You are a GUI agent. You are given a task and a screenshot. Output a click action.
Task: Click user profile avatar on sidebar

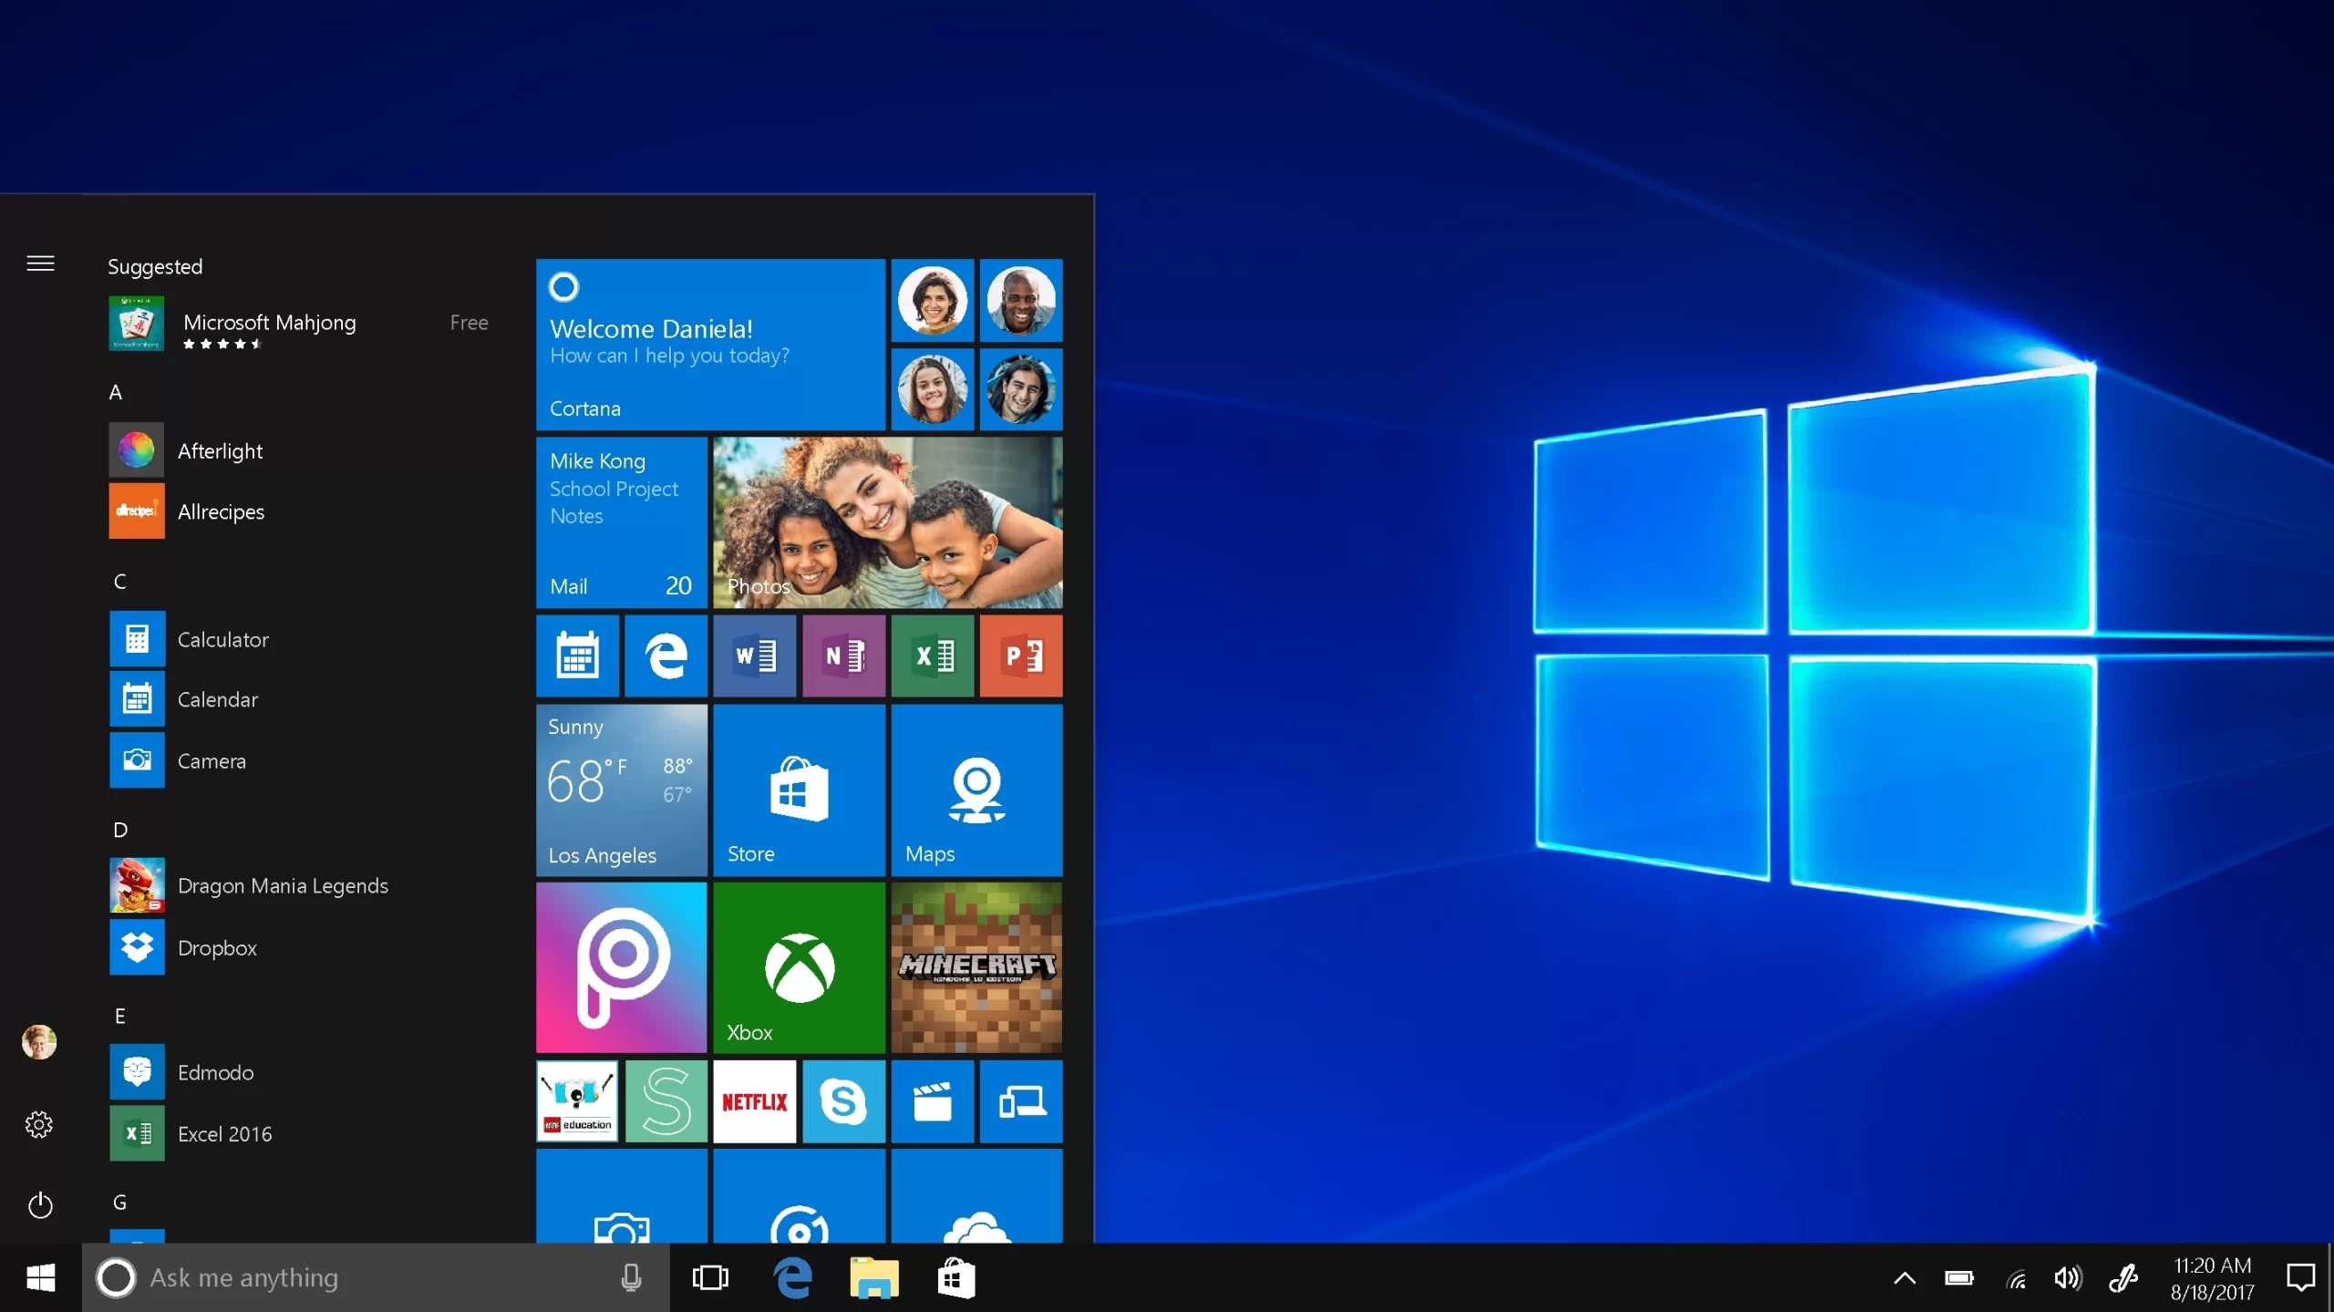38,1041
